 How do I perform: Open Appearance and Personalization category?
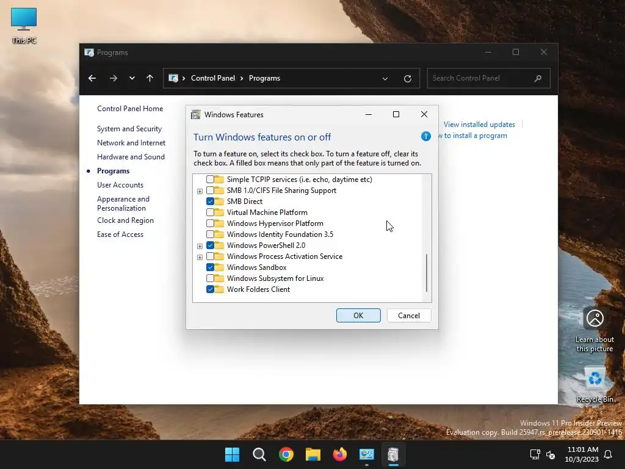tap(123, 203)
